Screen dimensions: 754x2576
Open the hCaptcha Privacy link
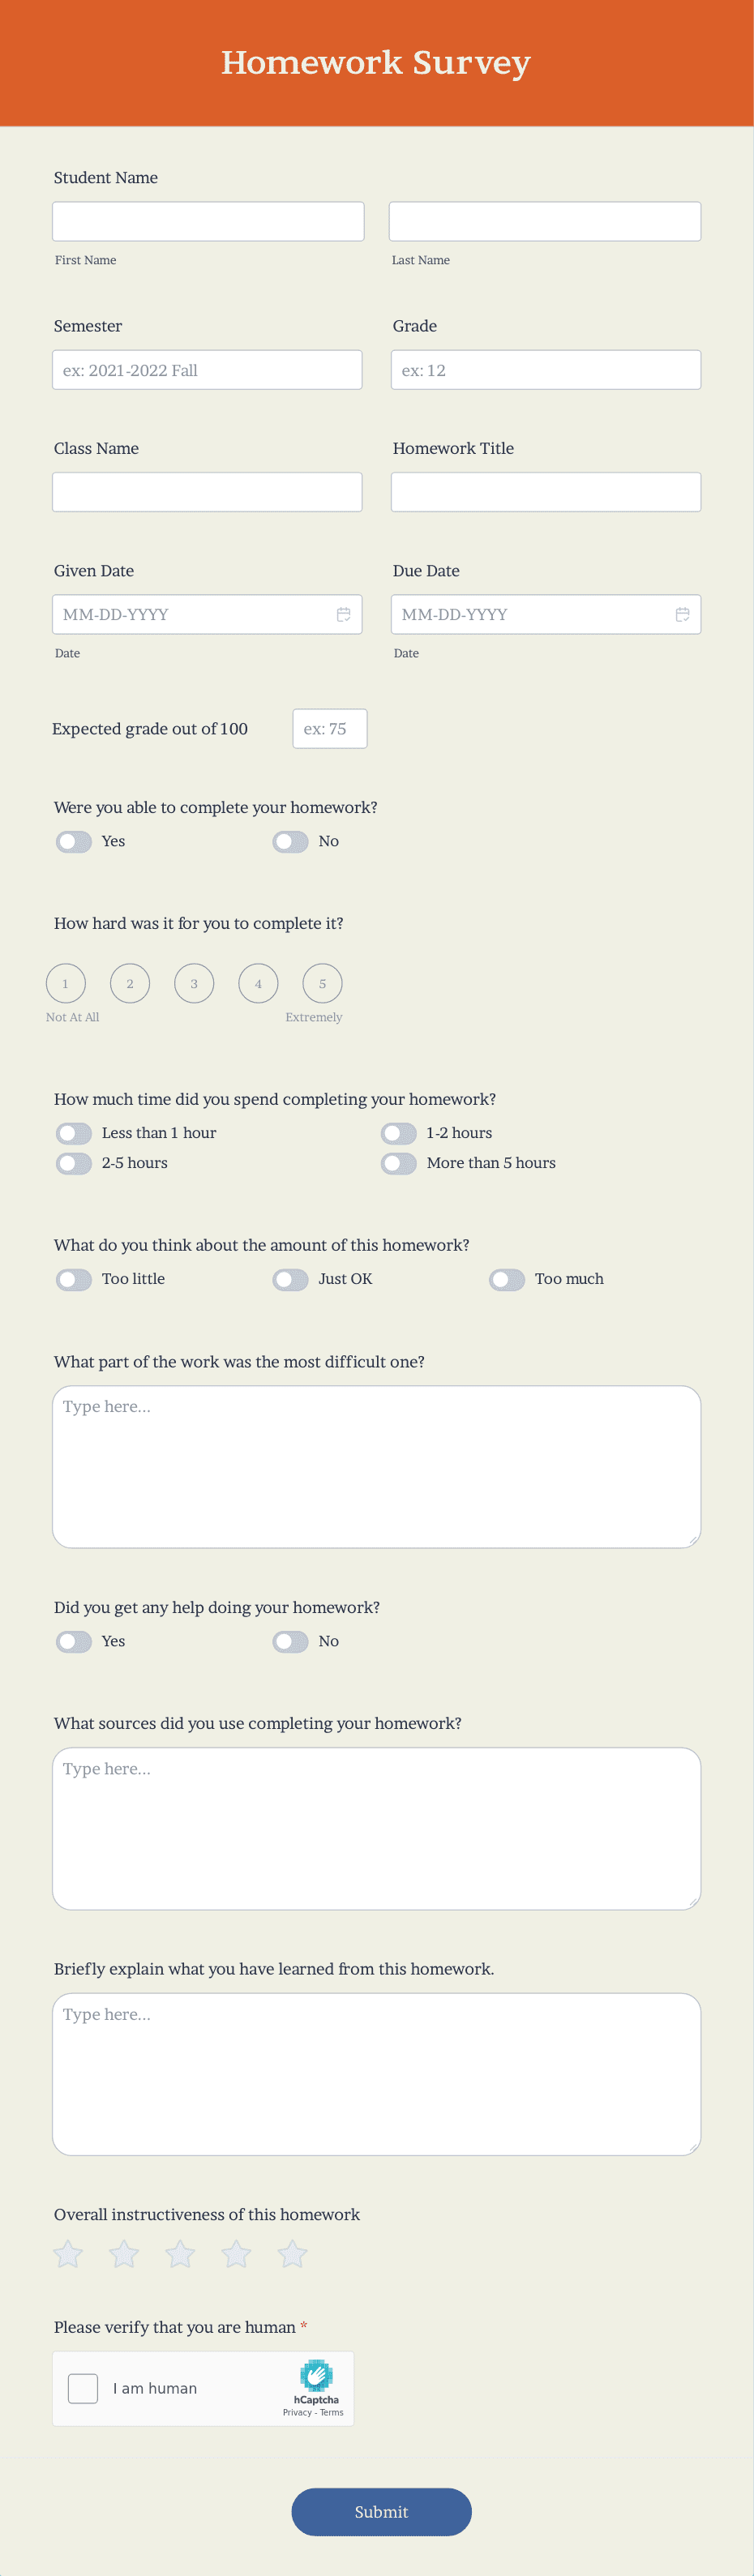(x=297, y=2412)
